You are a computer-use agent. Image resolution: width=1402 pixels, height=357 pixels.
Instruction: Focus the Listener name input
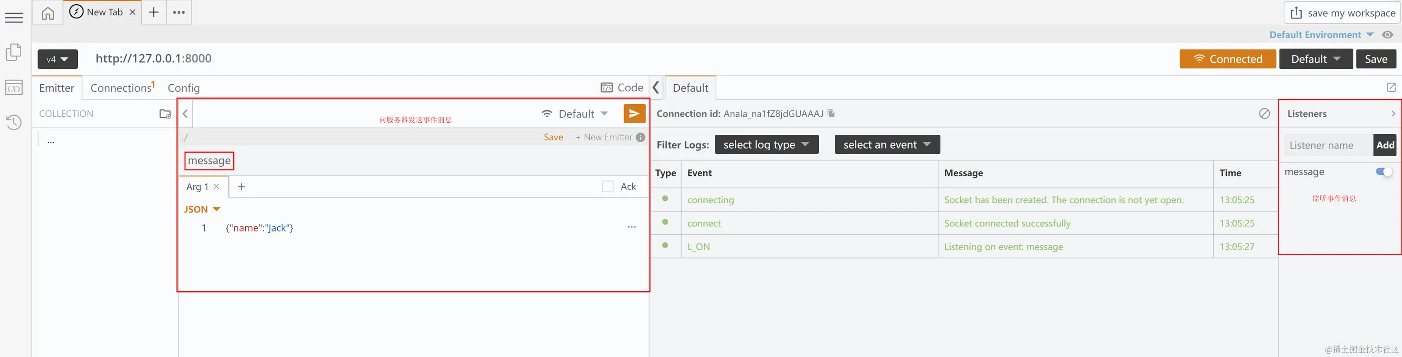click(x=1329, y=145)
